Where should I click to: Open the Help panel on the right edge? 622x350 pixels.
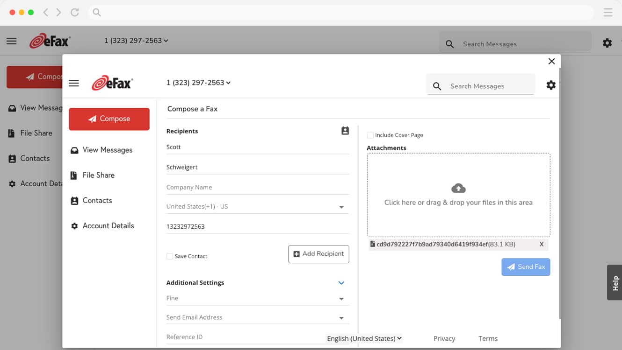pos(615,282)
